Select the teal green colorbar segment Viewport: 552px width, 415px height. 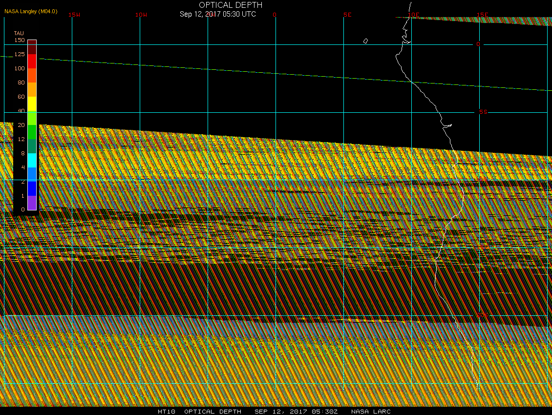click(32, 146)
